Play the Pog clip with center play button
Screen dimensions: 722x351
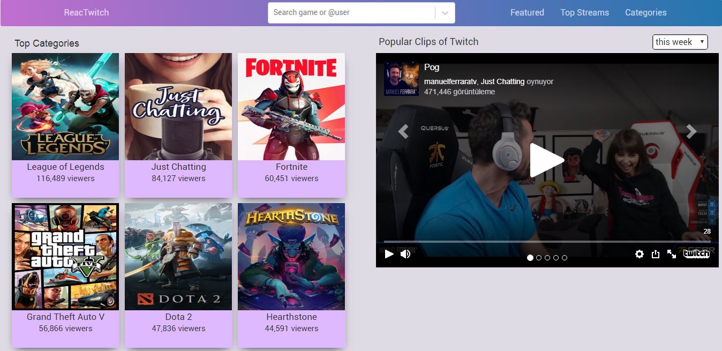click(x=547, y=160)
